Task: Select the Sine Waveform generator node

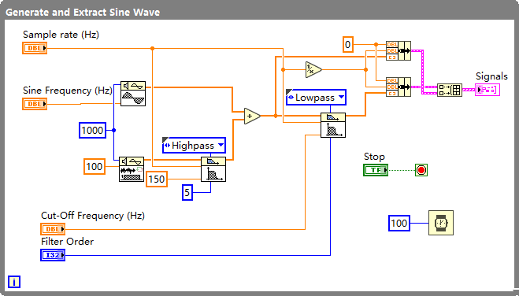Action: (x=133, y=94)
